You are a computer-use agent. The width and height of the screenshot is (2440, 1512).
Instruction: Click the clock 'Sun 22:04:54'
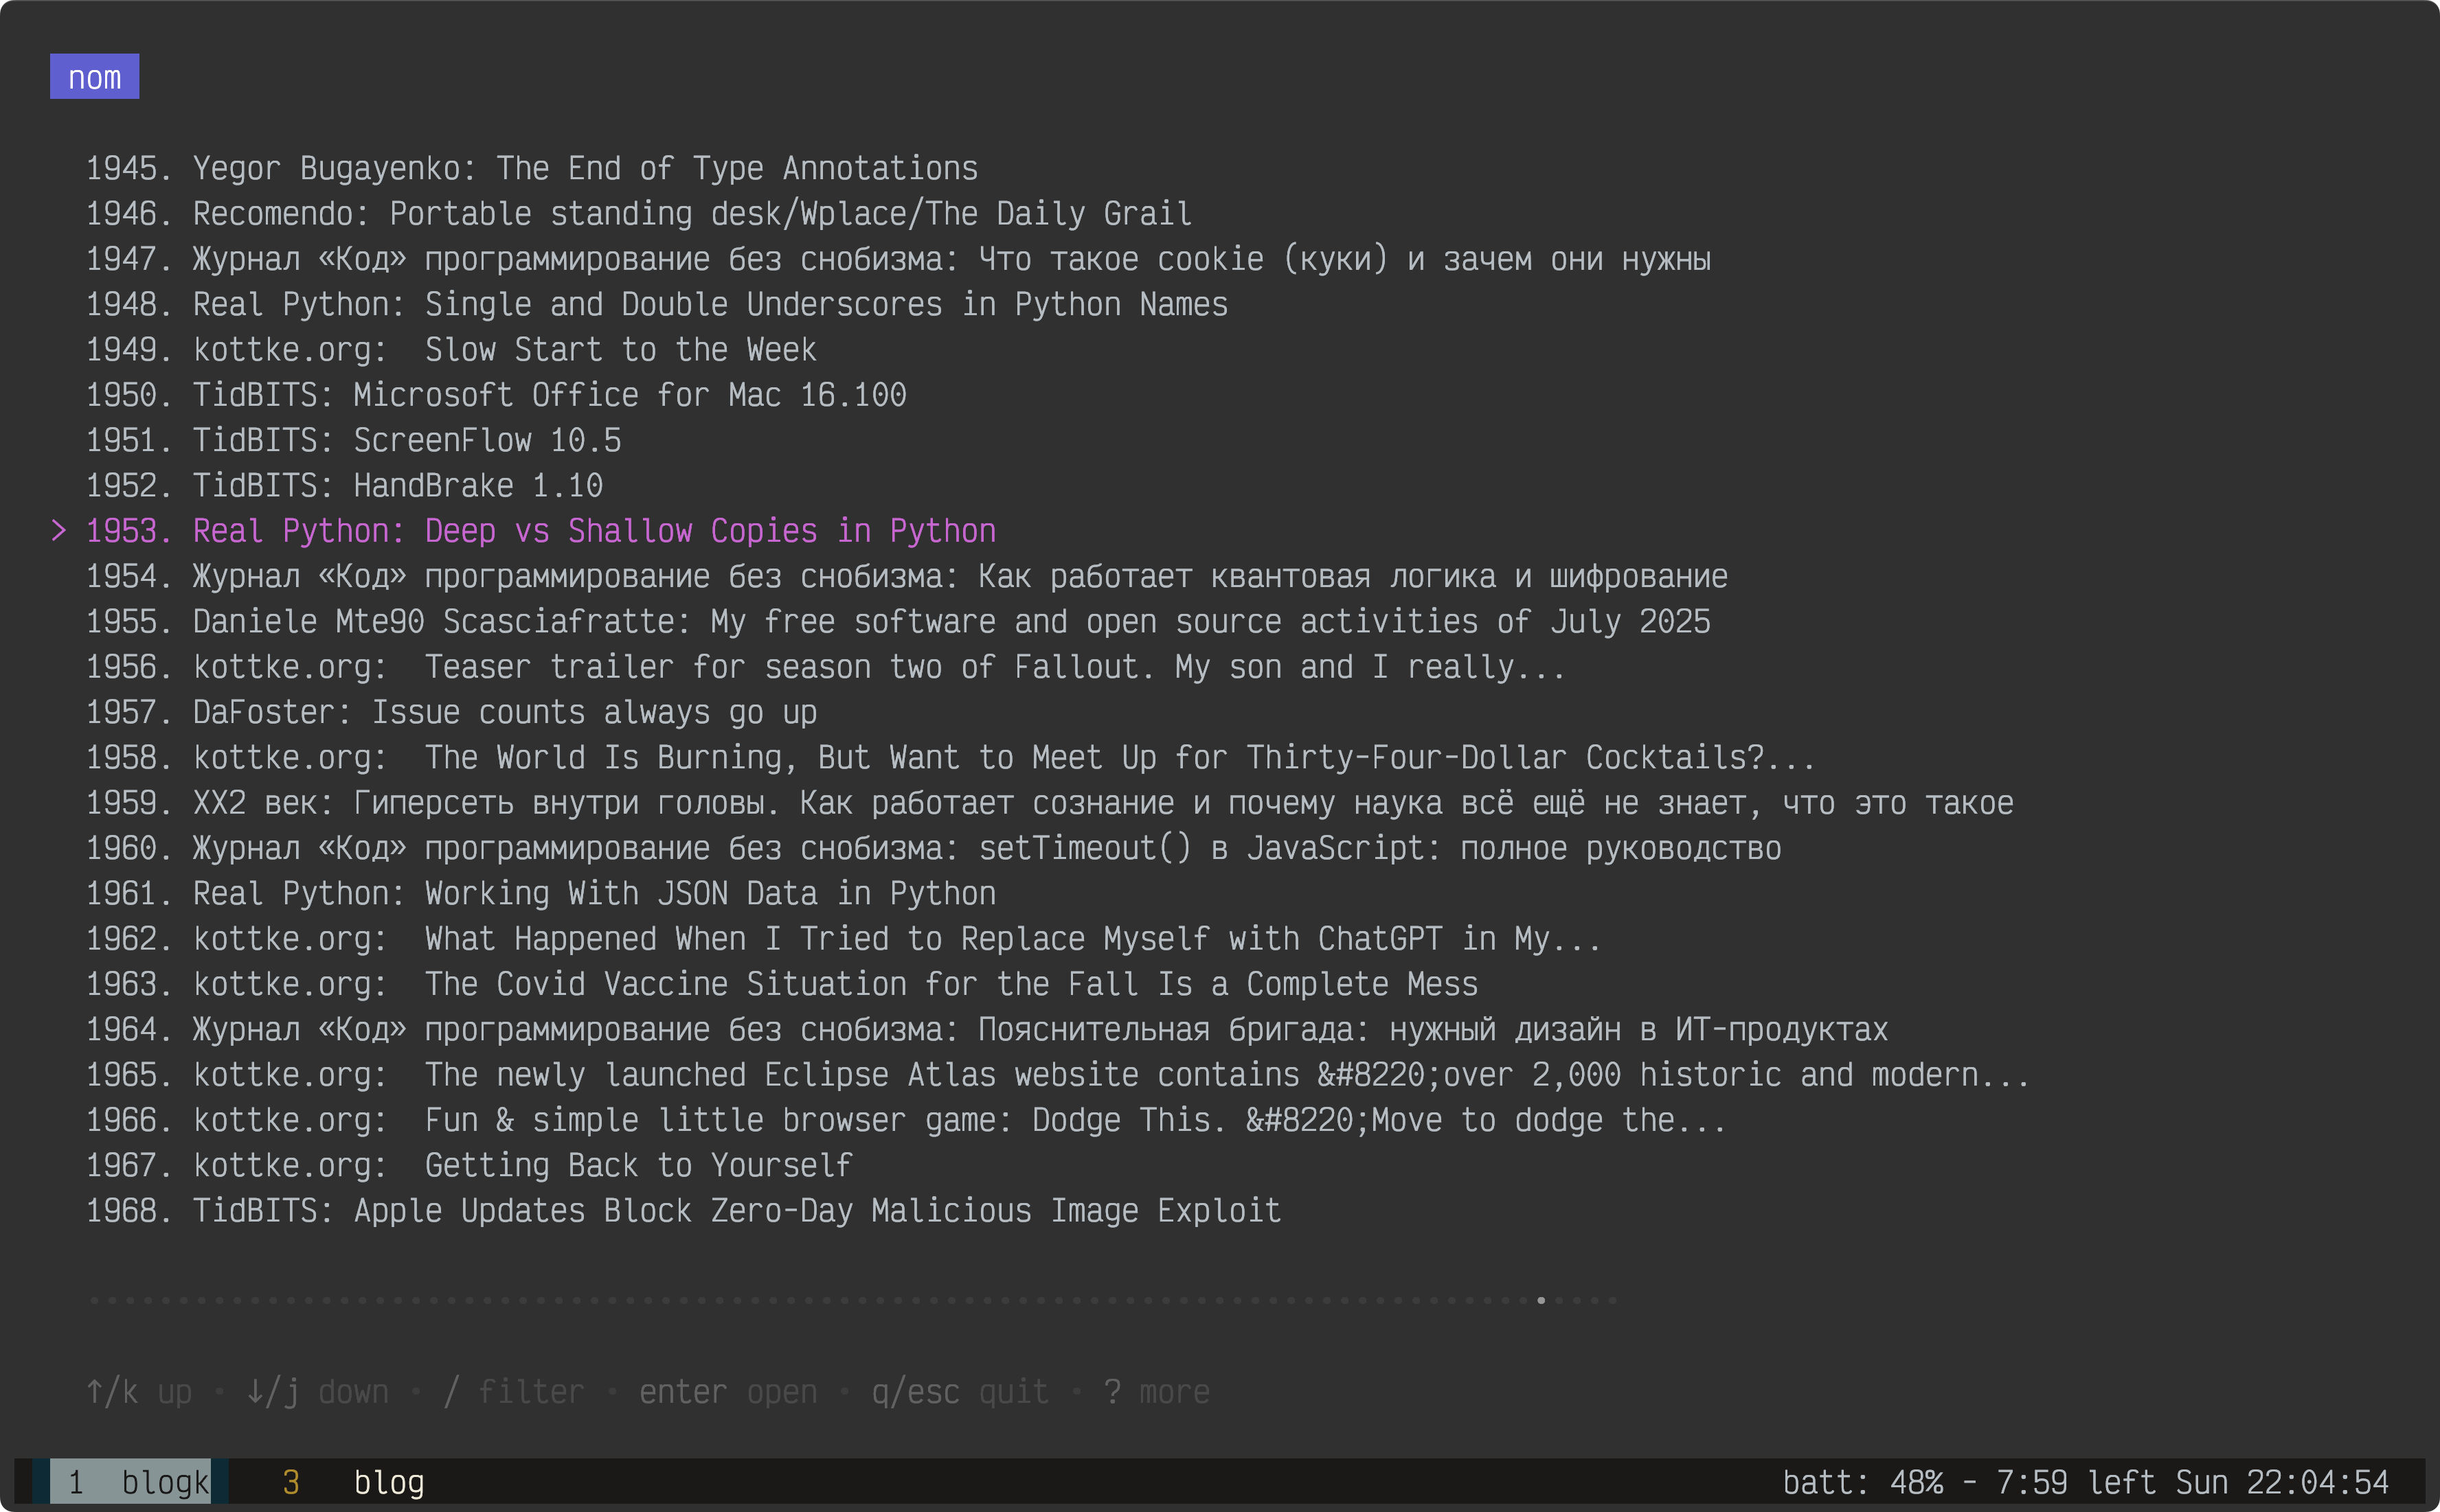click(x=2282, y=1482)
